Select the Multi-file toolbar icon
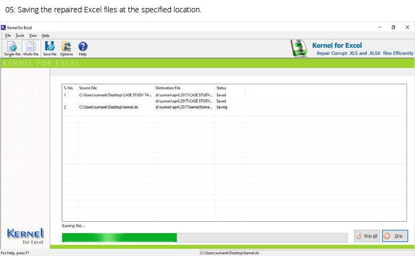The height and width of the screenshot is (256, 415). [x=31, y=48]
